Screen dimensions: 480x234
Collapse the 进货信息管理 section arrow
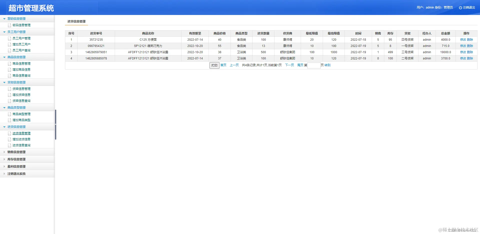point(4,127)
